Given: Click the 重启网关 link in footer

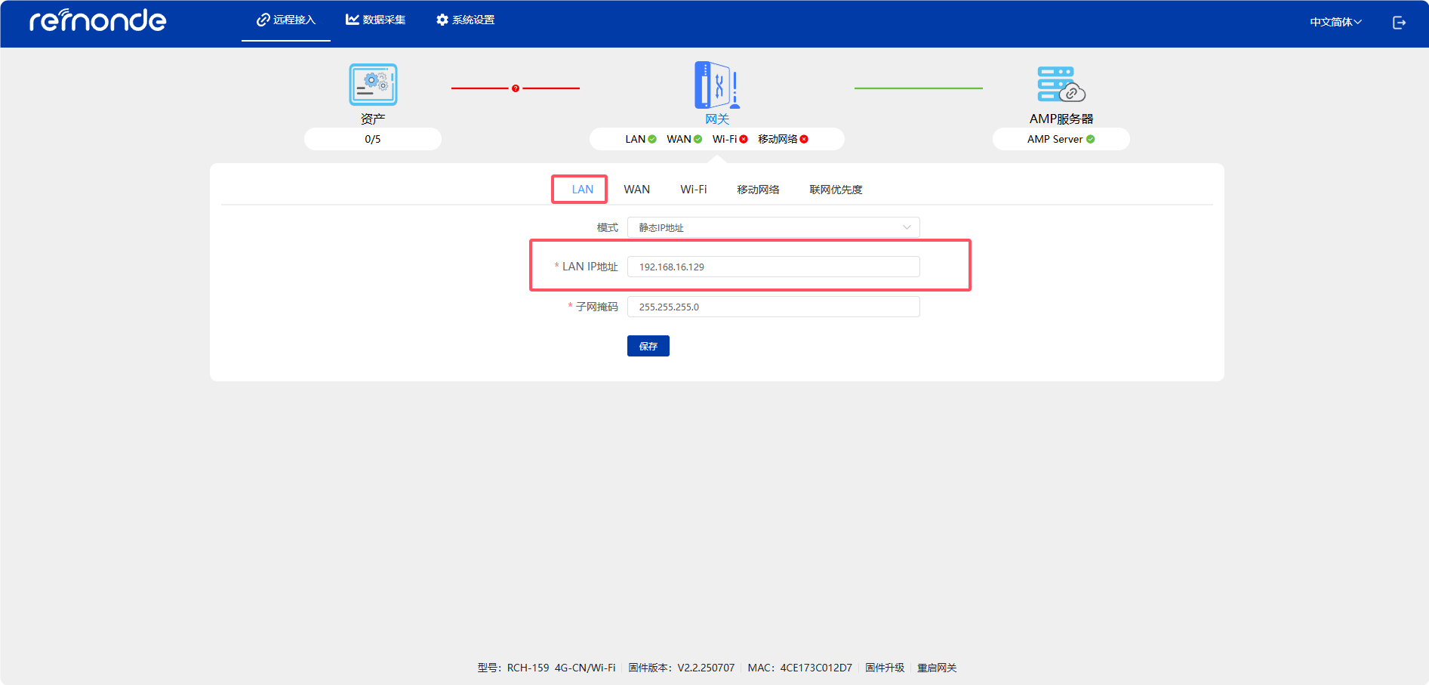Looking at the screenshot, I should [937, 668].
